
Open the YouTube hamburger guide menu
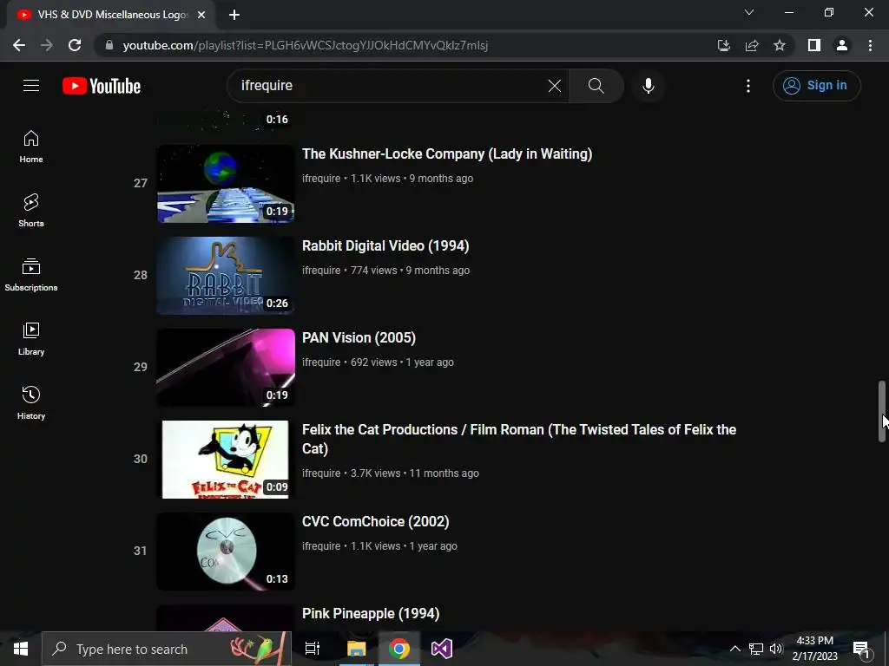[31, 86]
